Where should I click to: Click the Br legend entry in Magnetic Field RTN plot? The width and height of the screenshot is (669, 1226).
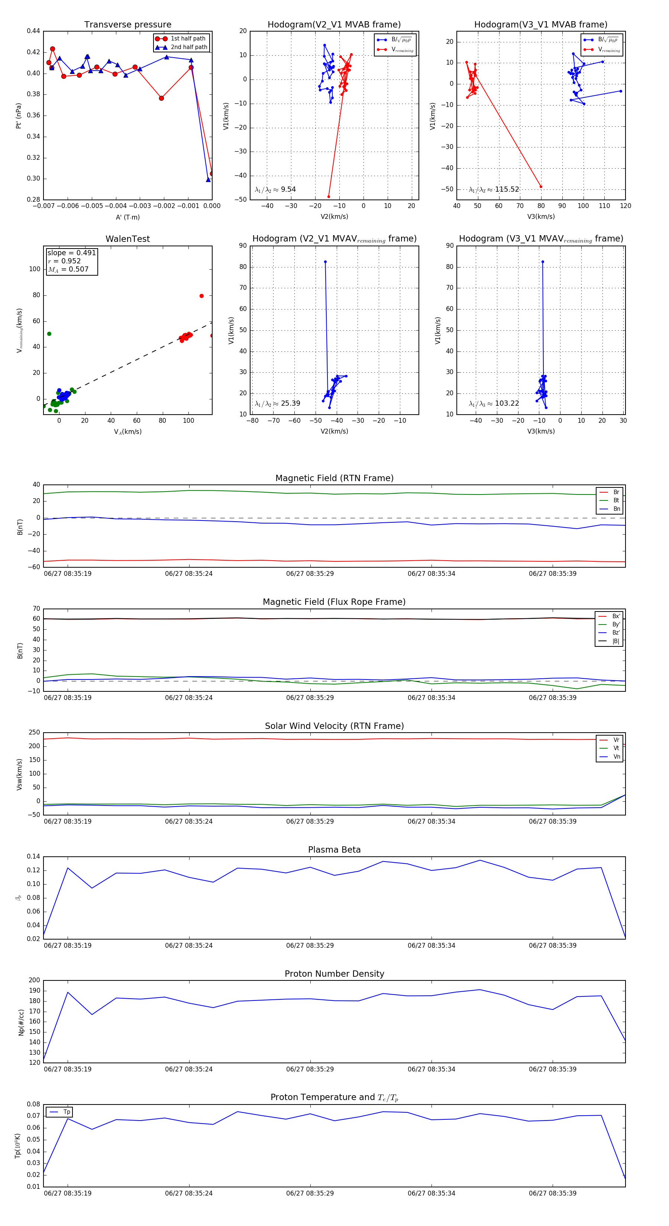pos(610,492)
